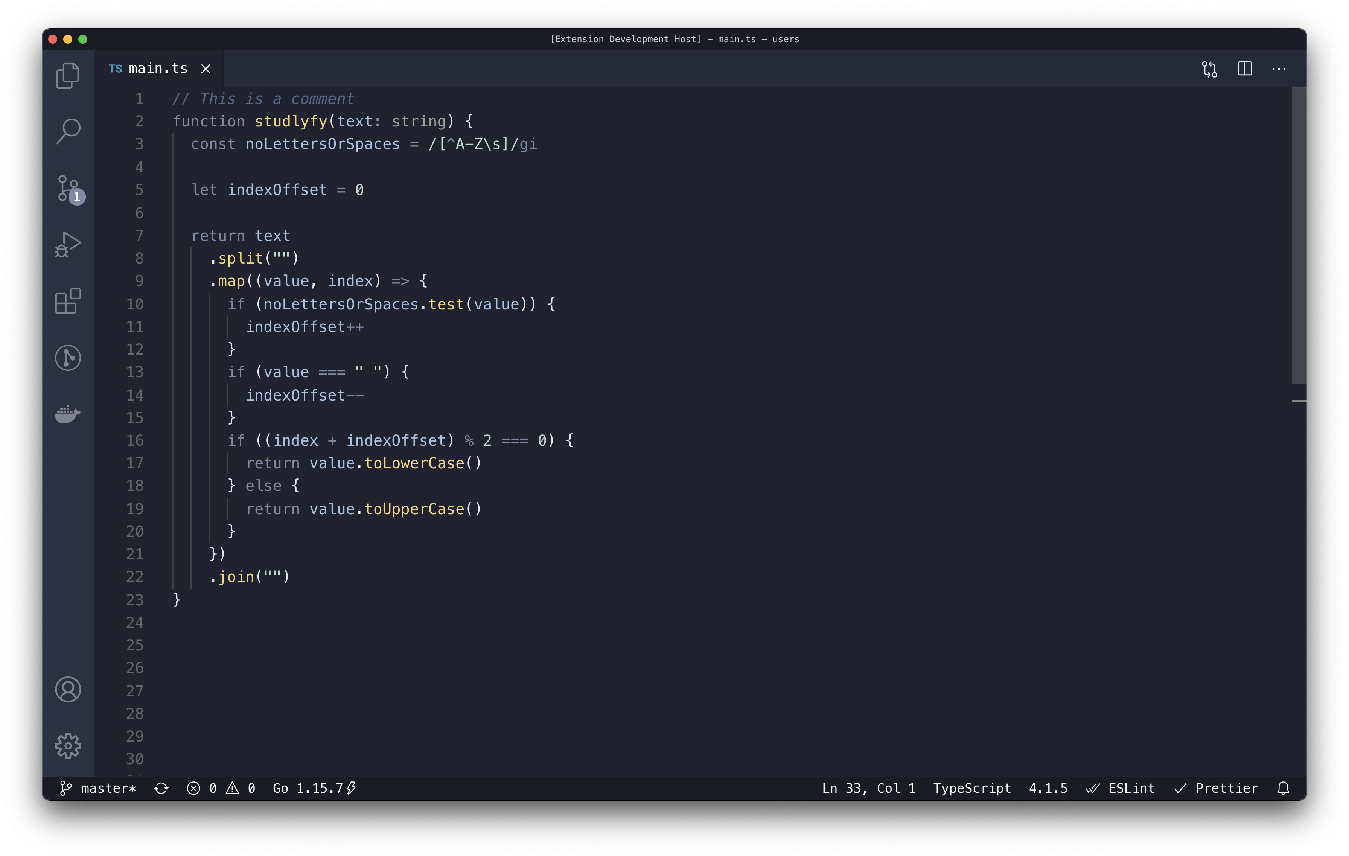Close the main.ts tab

[206, 69]
